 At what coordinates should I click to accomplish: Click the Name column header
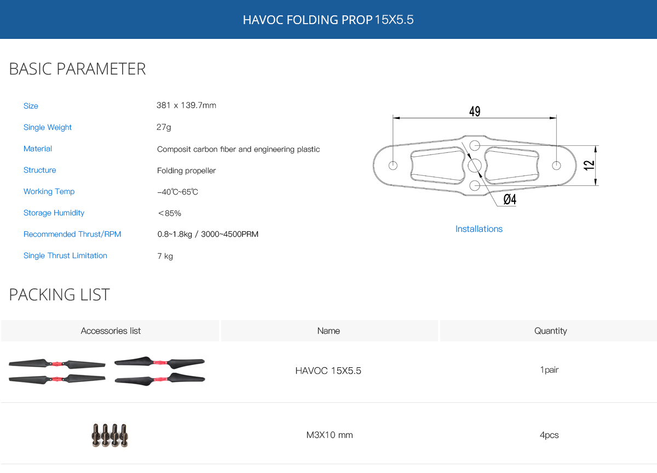[x=328, y=330]
